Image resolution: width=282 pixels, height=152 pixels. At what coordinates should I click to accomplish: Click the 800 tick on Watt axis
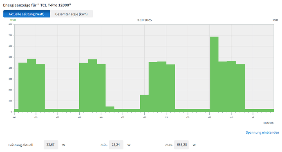click(x=10, y=24)
